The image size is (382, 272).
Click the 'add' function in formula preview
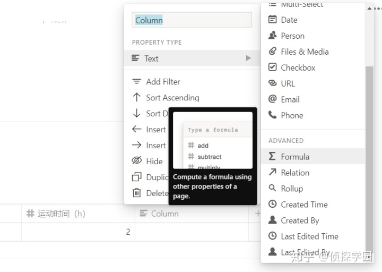point(203,146)
